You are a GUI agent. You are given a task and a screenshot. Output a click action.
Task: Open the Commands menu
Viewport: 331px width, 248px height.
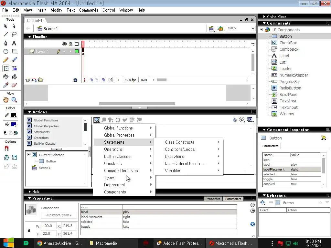pos(89,10)
